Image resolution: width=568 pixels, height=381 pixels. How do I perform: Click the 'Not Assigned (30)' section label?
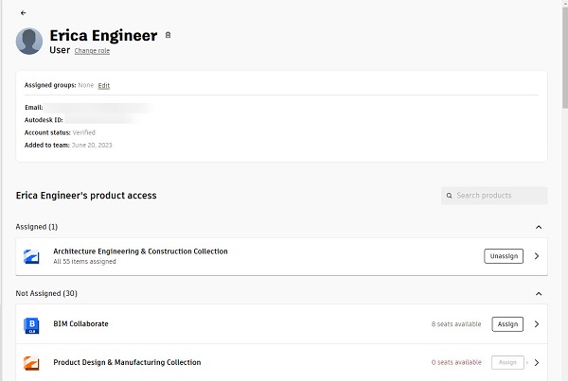[x=46, y=293]
